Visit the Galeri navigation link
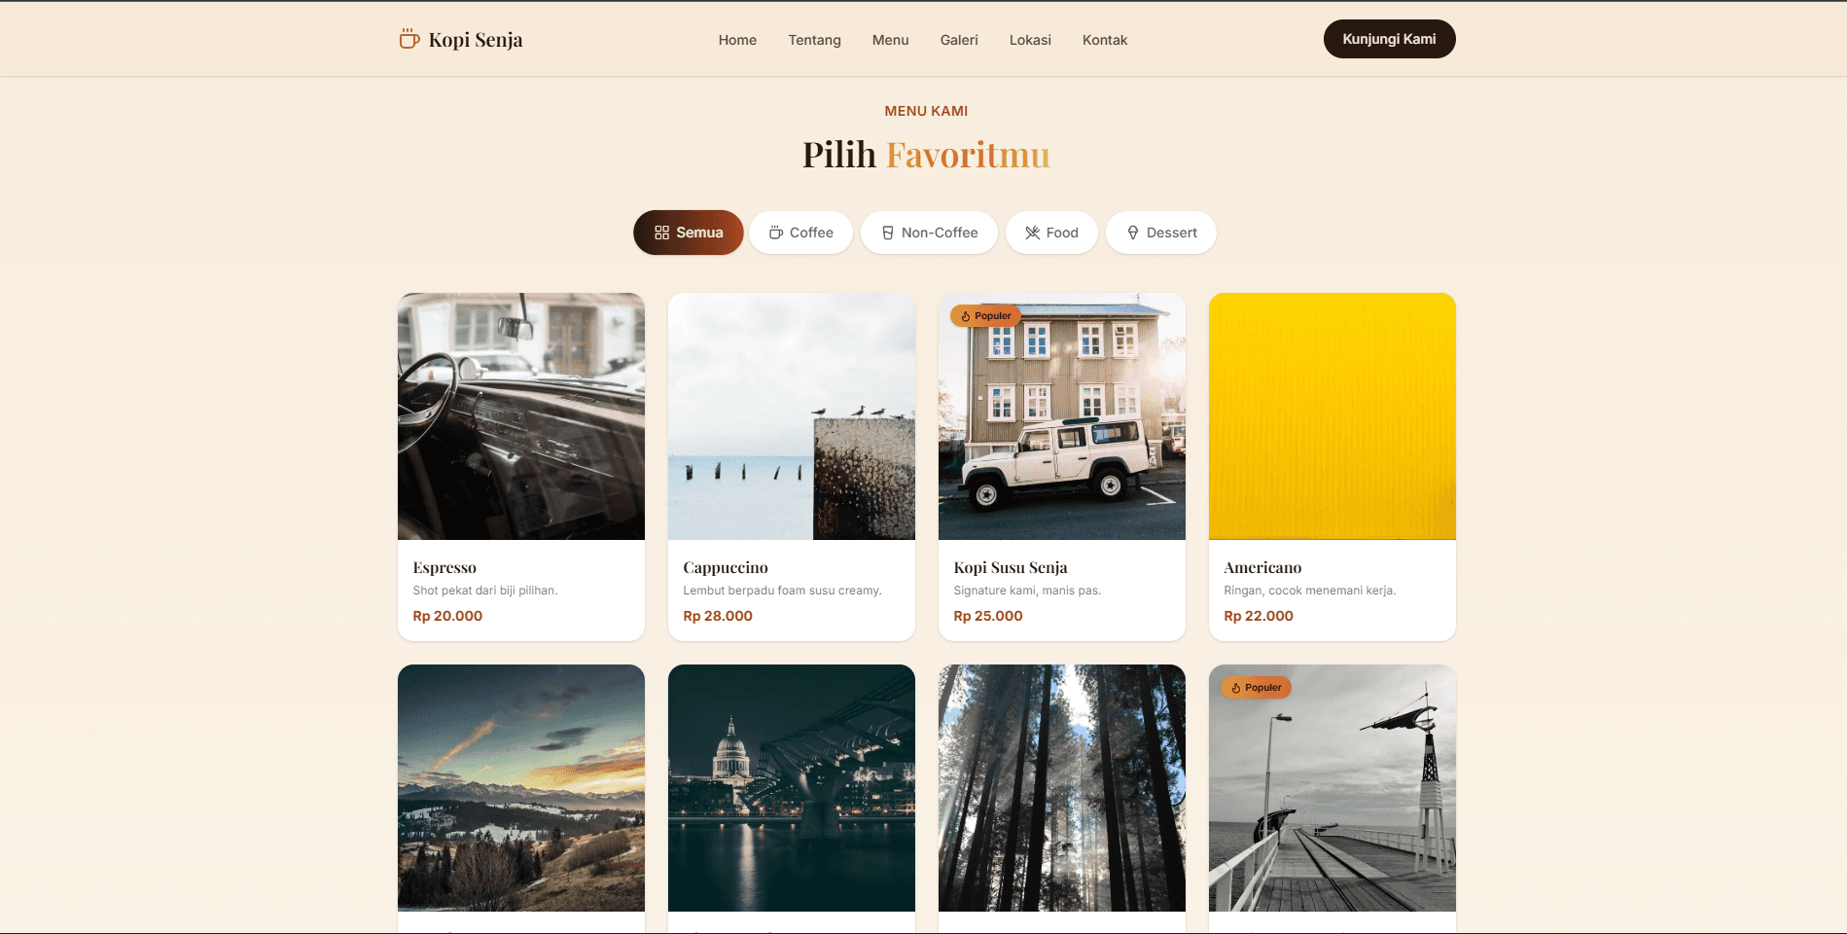 [959, 40]
